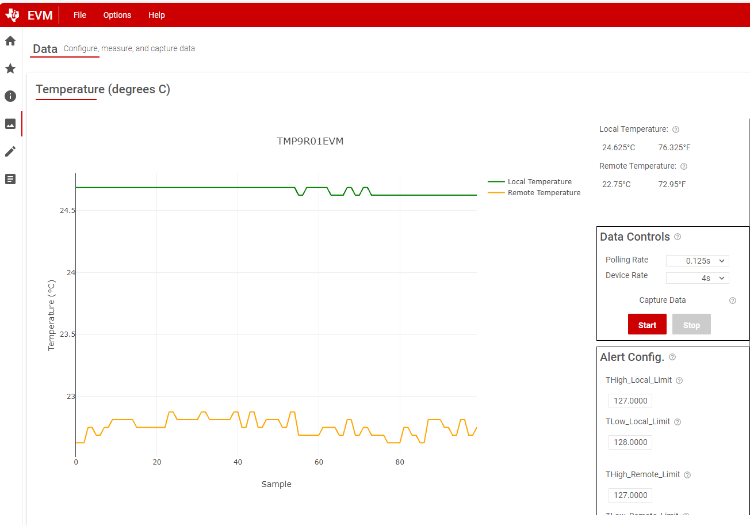
Task: Open the star favorites sidebar icon
Action: coord(10,69)
